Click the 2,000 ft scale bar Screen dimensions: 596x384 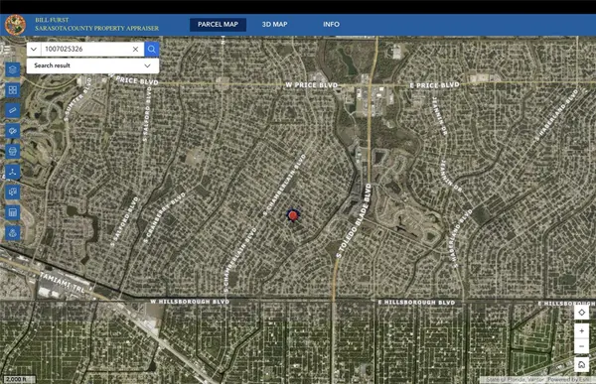(20, 379)
